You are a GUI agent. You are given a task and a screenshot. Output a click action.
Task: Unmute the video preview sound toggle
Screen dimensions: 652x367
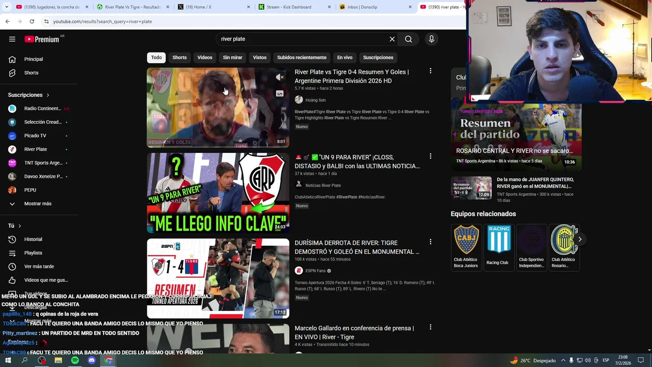(x=280, y=77)
